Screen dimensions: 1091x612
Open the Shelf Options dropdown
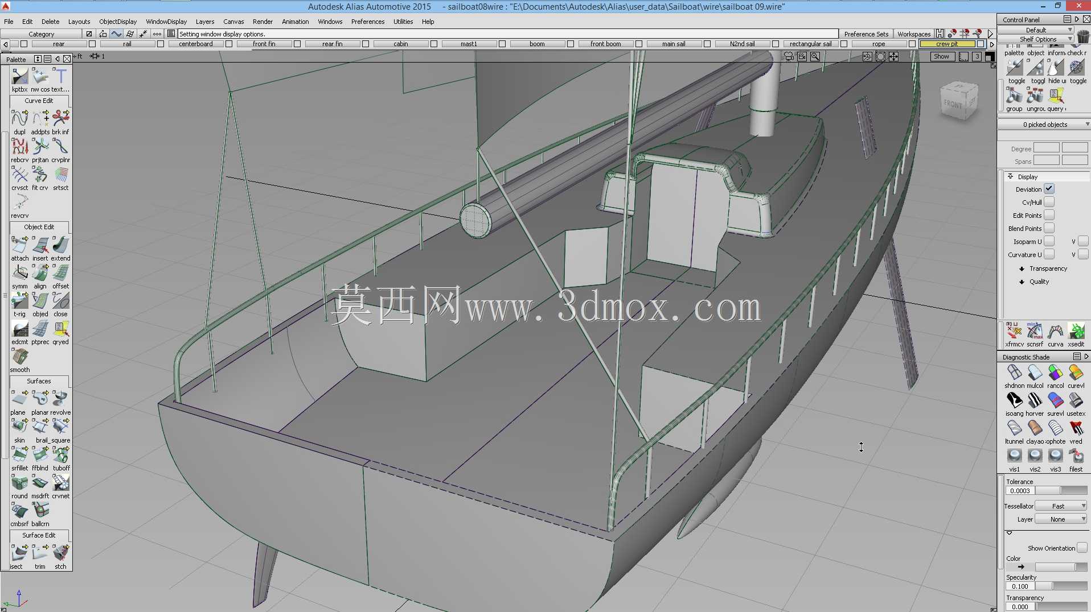[x=1036, y=39]
